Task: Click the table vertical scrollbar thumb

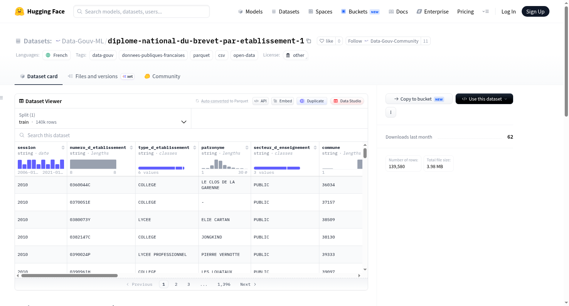Action: (x=365, y=153)
